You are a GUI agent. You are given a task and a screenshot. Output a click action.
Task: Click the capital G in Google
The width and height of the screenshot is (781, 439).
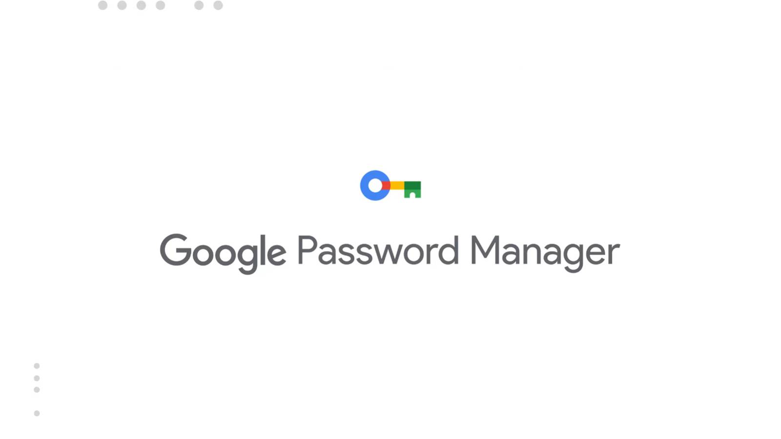click(175, 250)
